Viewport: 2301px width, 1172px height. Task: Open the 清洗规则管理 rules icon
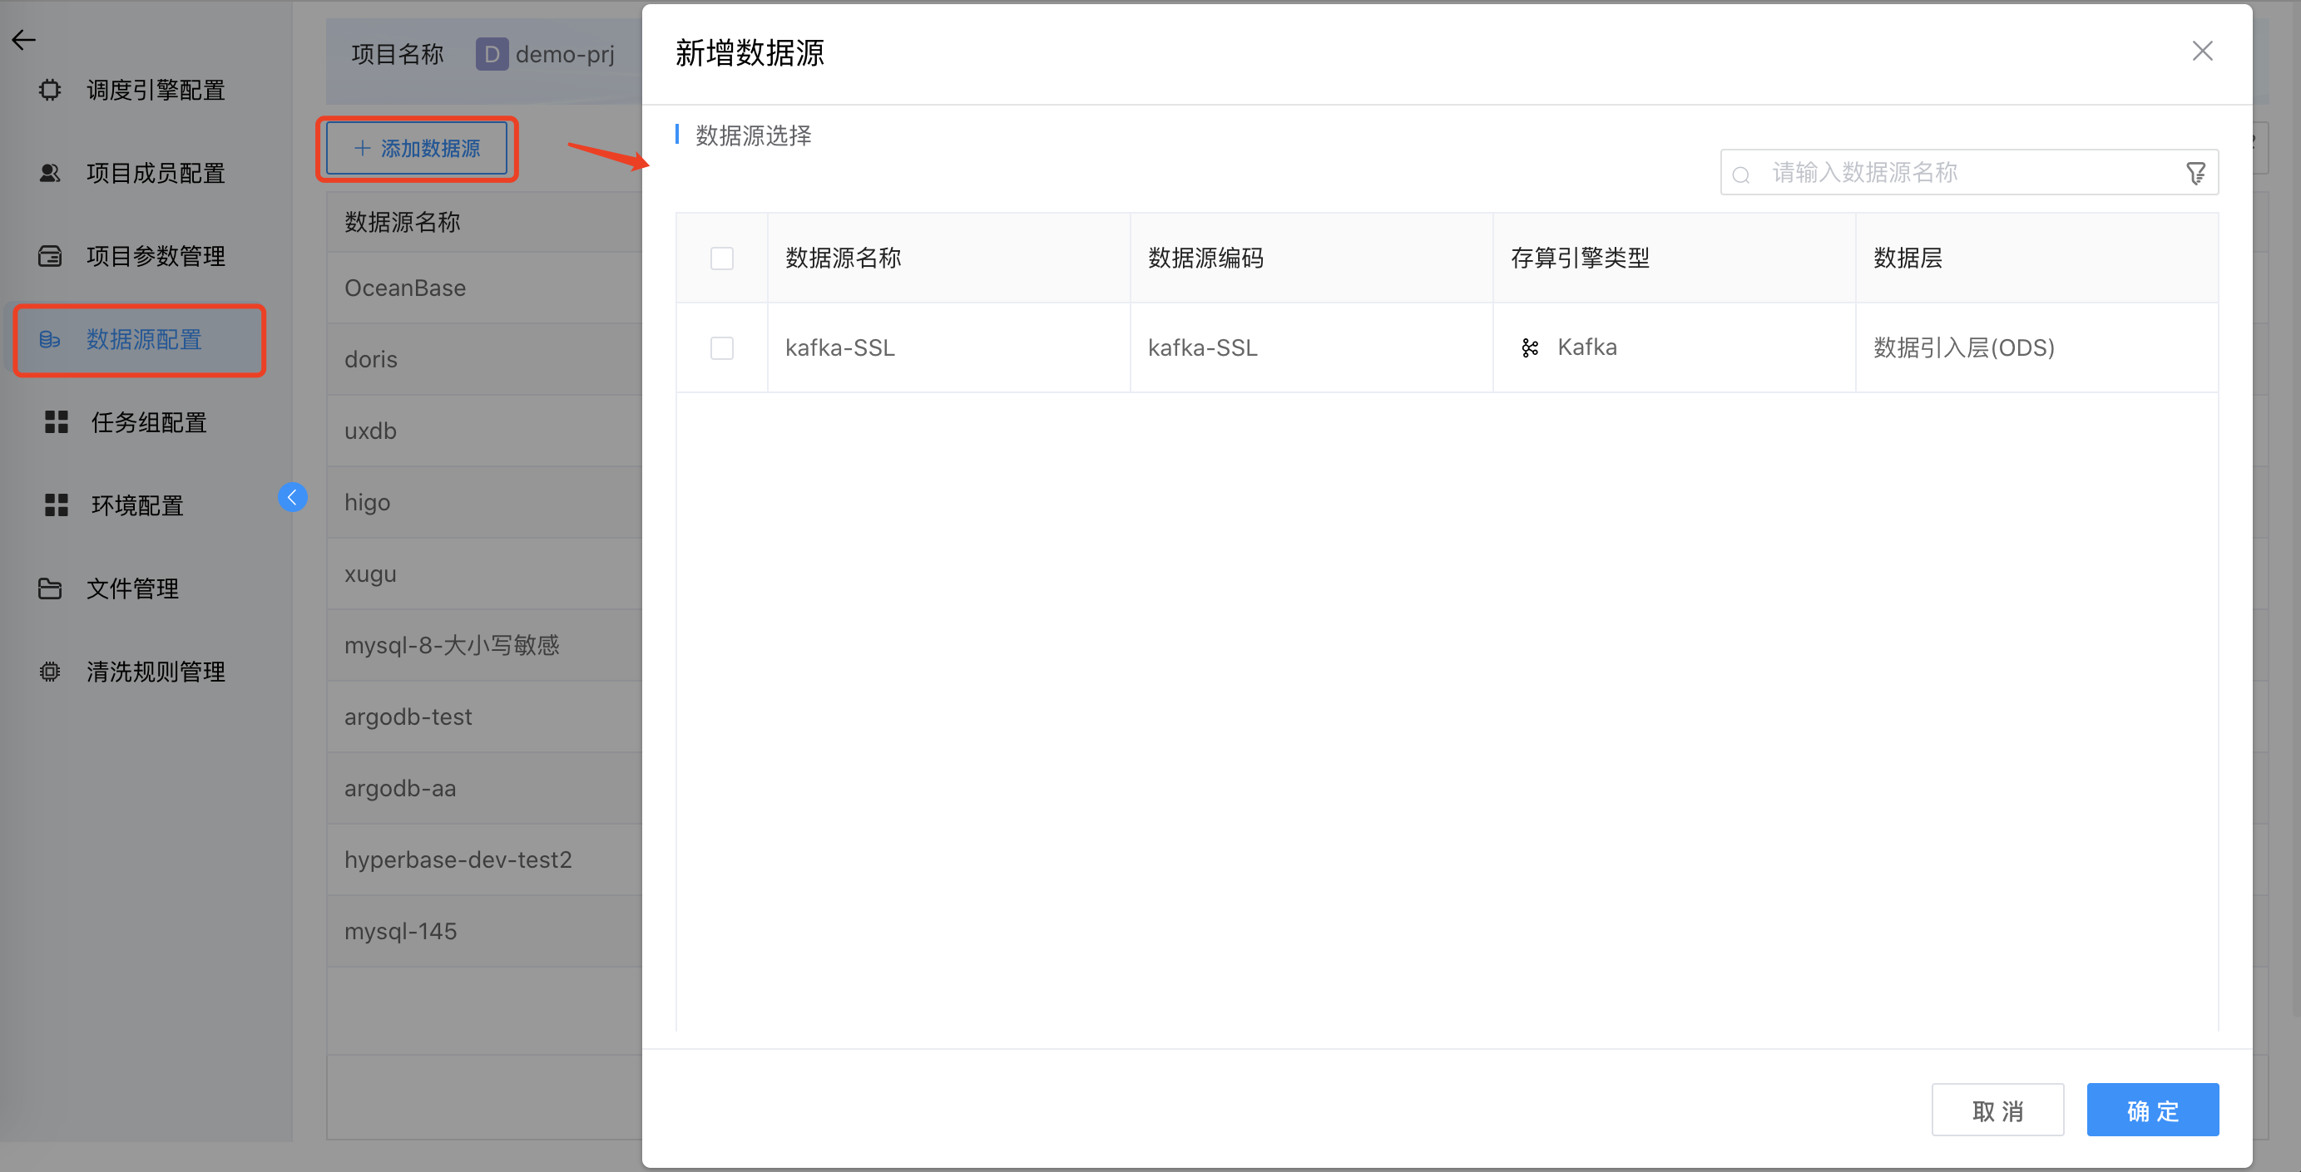click(49, 672)
